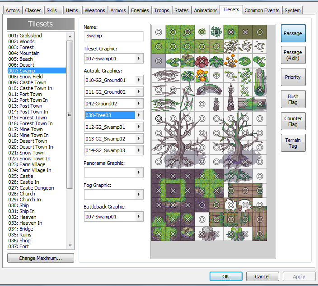
Task: Click the mossy rock tile on purple swamp ground
Action: pyautogui.click(x=187, y=234)
